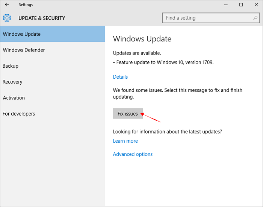Select Windows Update in the sidebar
The image size is (263, 207).
pos(22,34)
